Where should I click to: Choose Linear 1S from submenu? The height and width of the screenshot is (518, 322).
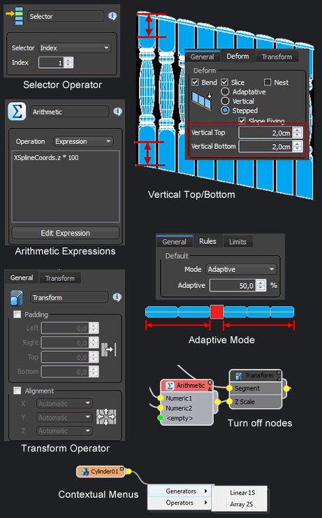tap(242, 493)
